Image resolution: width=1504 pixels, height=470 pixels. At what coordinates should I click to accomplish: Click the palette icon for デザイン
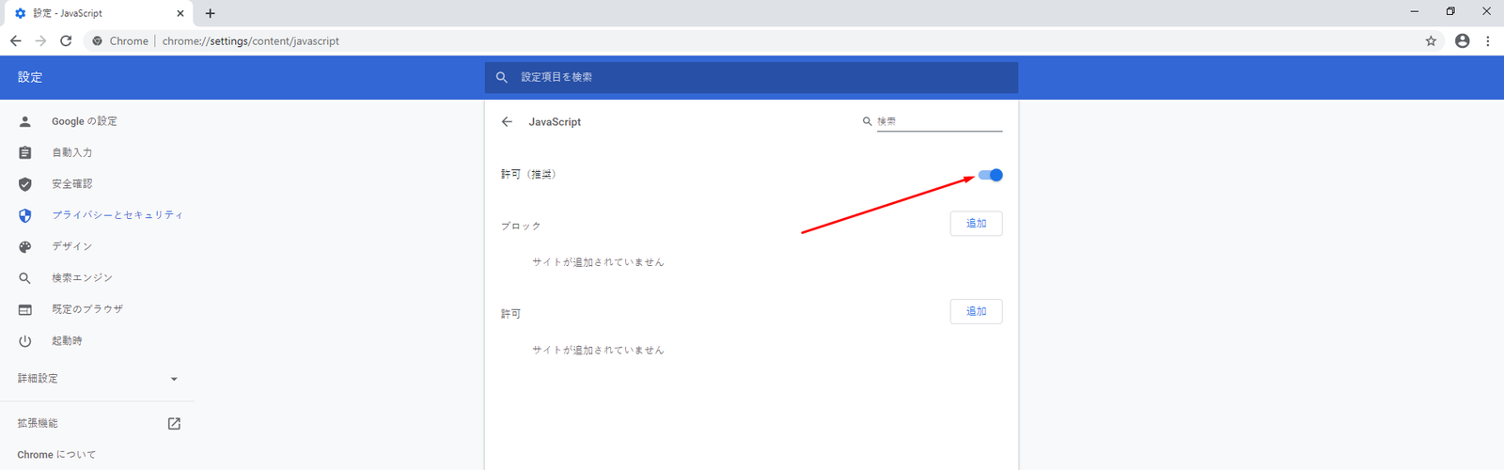click(x=25, y=246)
